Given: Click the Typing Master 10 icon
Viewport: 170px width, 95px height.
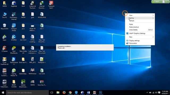Looking at the screenshot, I should (14, 72).
